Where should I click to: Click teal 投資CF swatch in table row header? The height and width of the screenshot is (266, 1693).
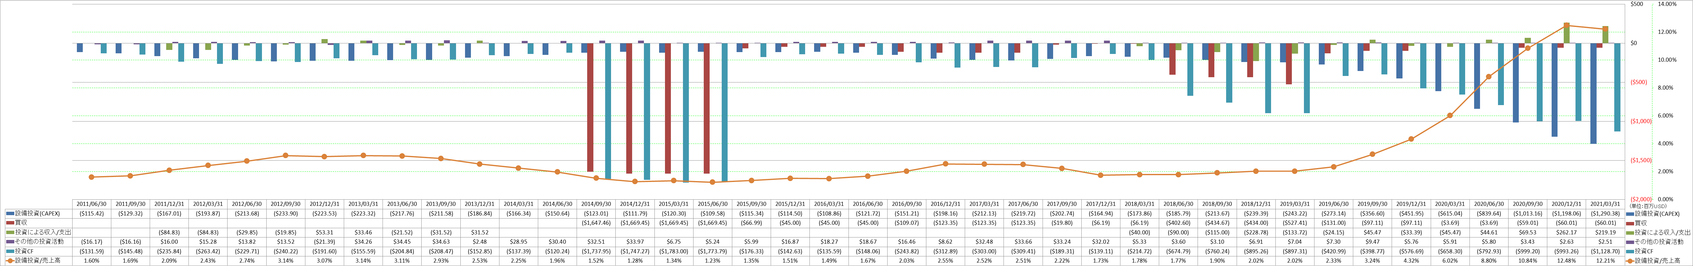tap(10, 251)
